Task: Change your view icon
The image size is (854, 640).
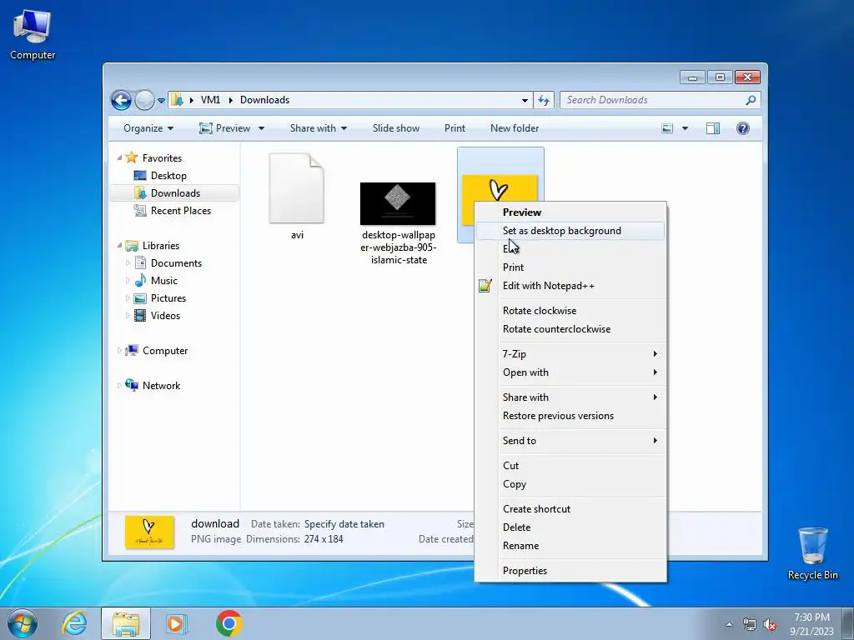Action: [x=667, y=128]
